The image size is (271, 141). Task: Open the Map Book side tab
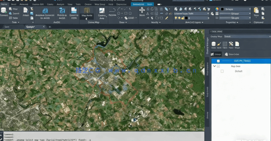click(x=207, y=92)
